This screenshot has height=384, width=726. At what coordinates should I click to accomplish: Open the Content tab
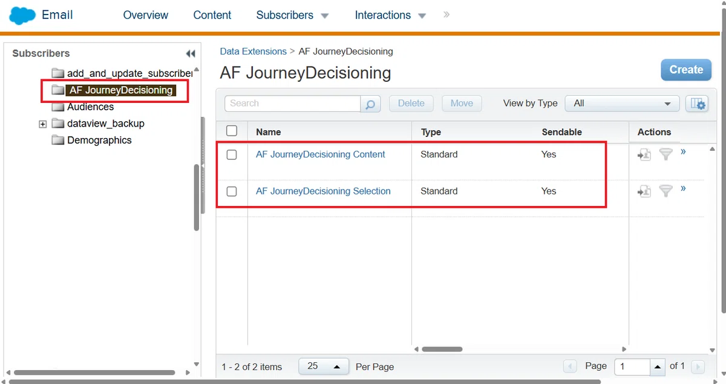pyautogui.click(x=212, y=15)
